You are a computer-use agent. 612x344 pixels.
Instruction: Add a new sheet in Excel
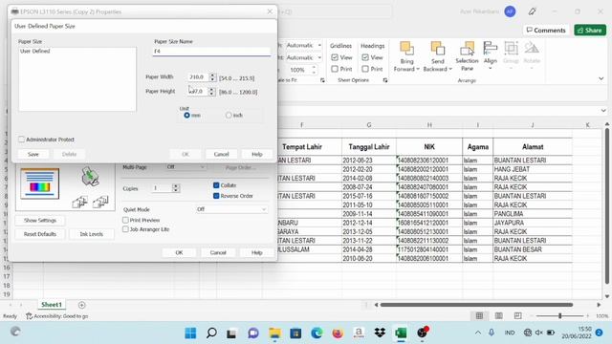[x=81, y=305]
